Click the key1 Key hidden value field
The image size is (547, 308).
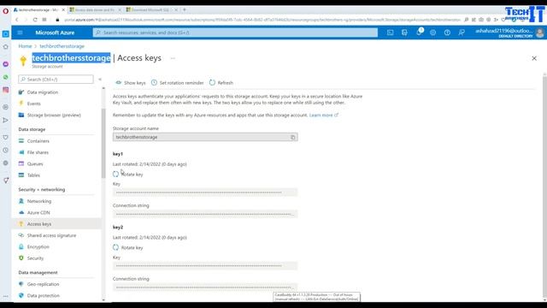[205, 192]
